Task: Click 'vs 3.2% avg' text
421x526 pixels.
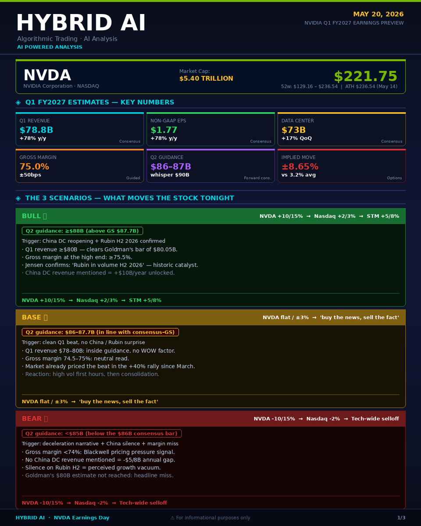Action: pos(299,175)
